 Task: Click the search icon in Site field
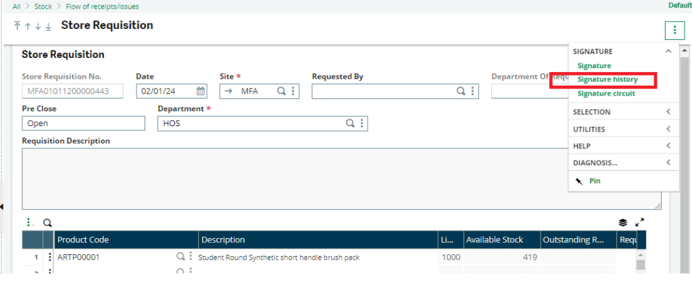(281, 91)
